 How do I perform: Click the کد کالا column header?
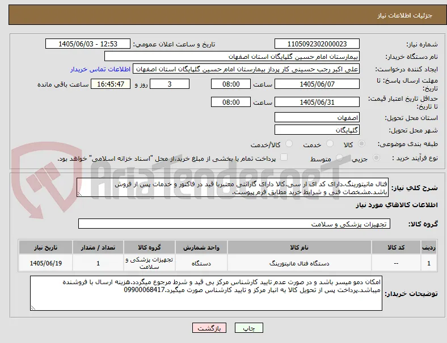click(396, 247)
